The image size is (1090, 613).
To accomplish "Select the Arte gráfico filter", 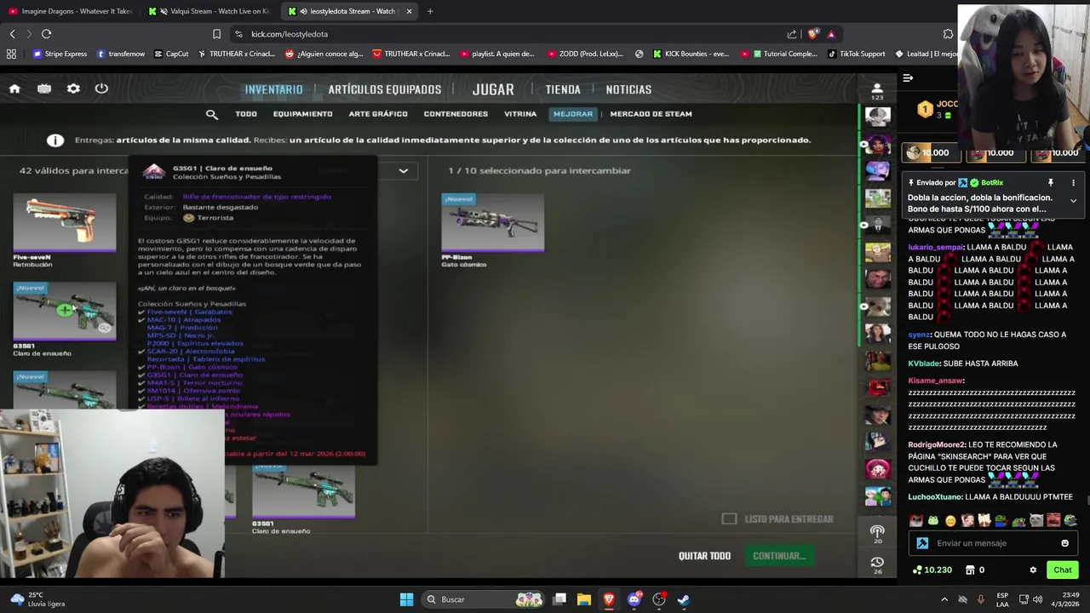I will pyautogui.click(x=378, y=114).
